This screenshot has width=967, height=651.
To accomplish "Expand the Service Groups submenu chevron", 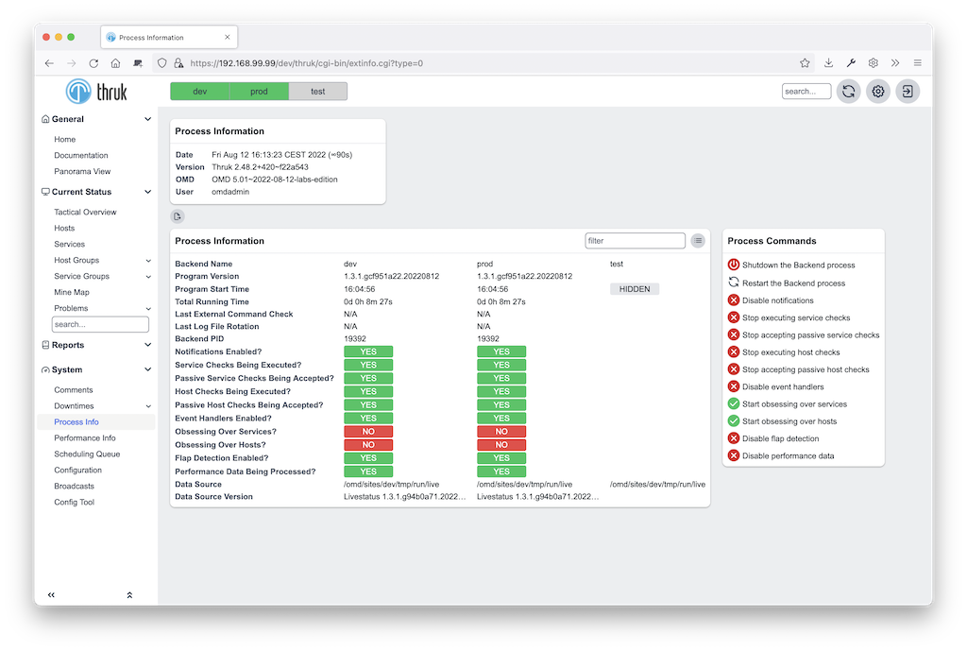I will (x=148, y=277).
